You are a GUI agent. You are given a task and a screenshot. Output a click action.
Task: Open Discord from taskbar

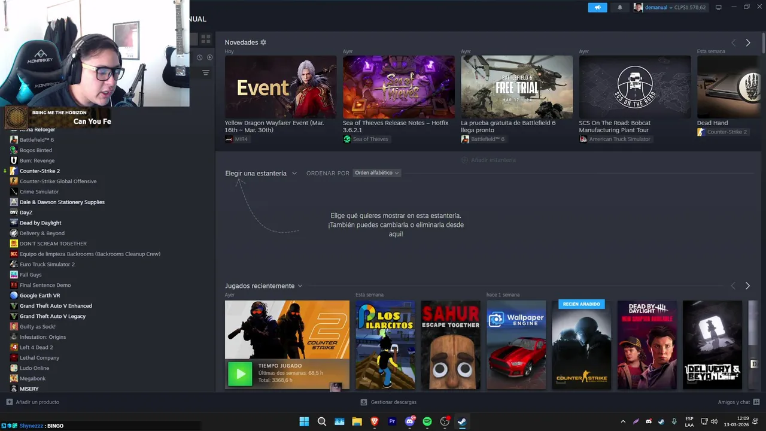[410, 421]
